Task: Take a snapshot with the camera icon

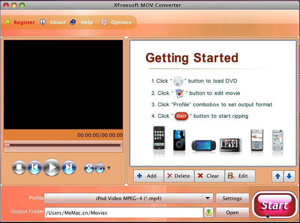Action: pos(100,168)
